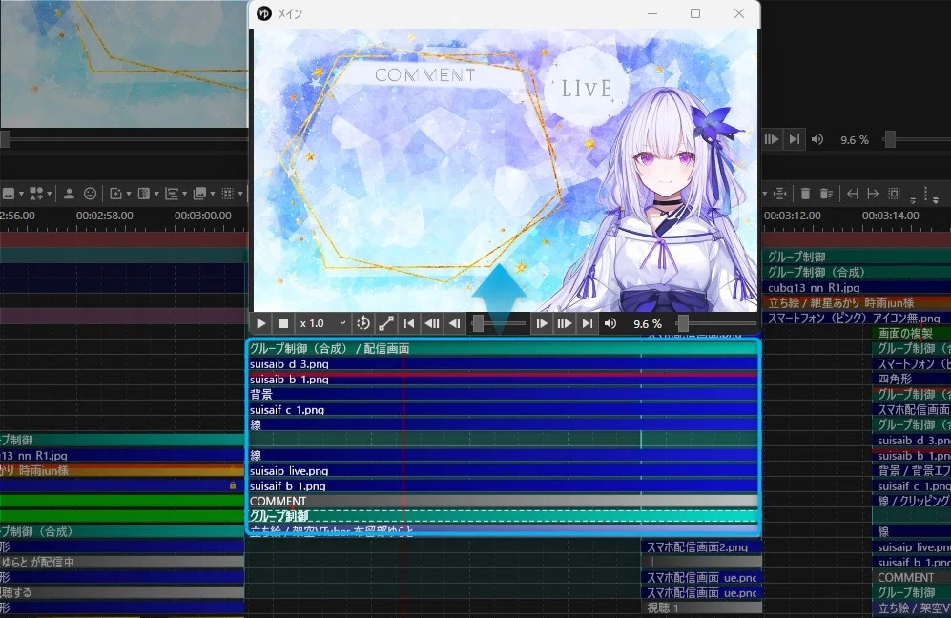Toggle the speaker icon in the main window behind
This screenshot has width=951, height=618.
[817, 139]
